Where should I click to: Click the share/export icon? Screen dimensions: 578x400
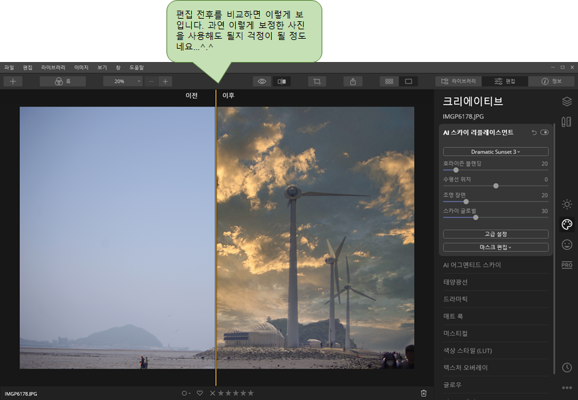click(x=353, y=81)
